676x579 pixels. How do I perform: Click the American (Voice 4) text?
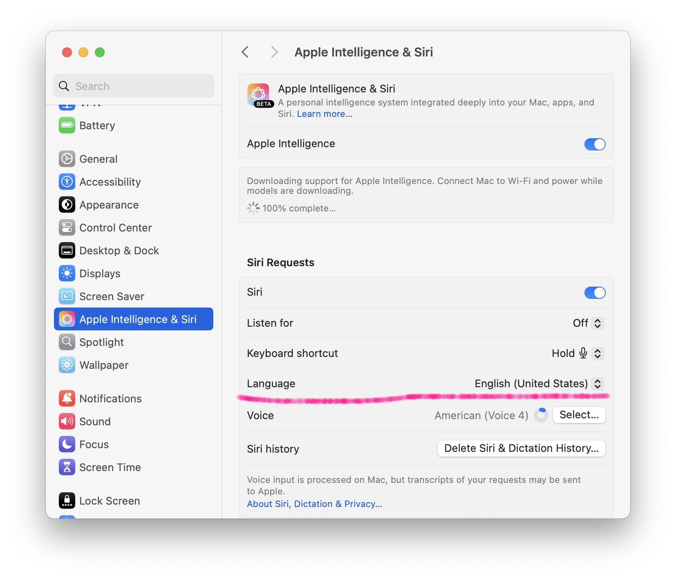click(x=481, y=415)
